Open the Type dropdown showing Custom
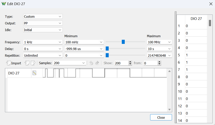This screenshot has width=215, height=125. click(x=43, y=16)
